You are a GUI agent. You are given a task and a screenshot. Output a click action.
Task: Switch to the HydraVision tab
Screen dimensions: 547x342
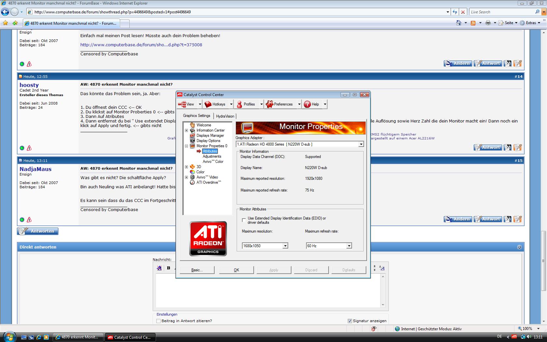point(225,116)
